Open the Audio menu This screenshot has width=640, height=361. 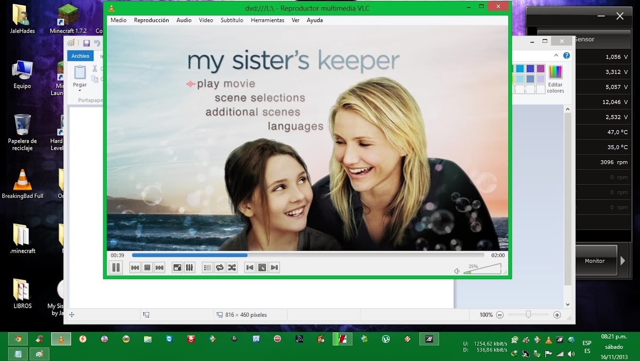pyautogui.click(x=184, y=20)
